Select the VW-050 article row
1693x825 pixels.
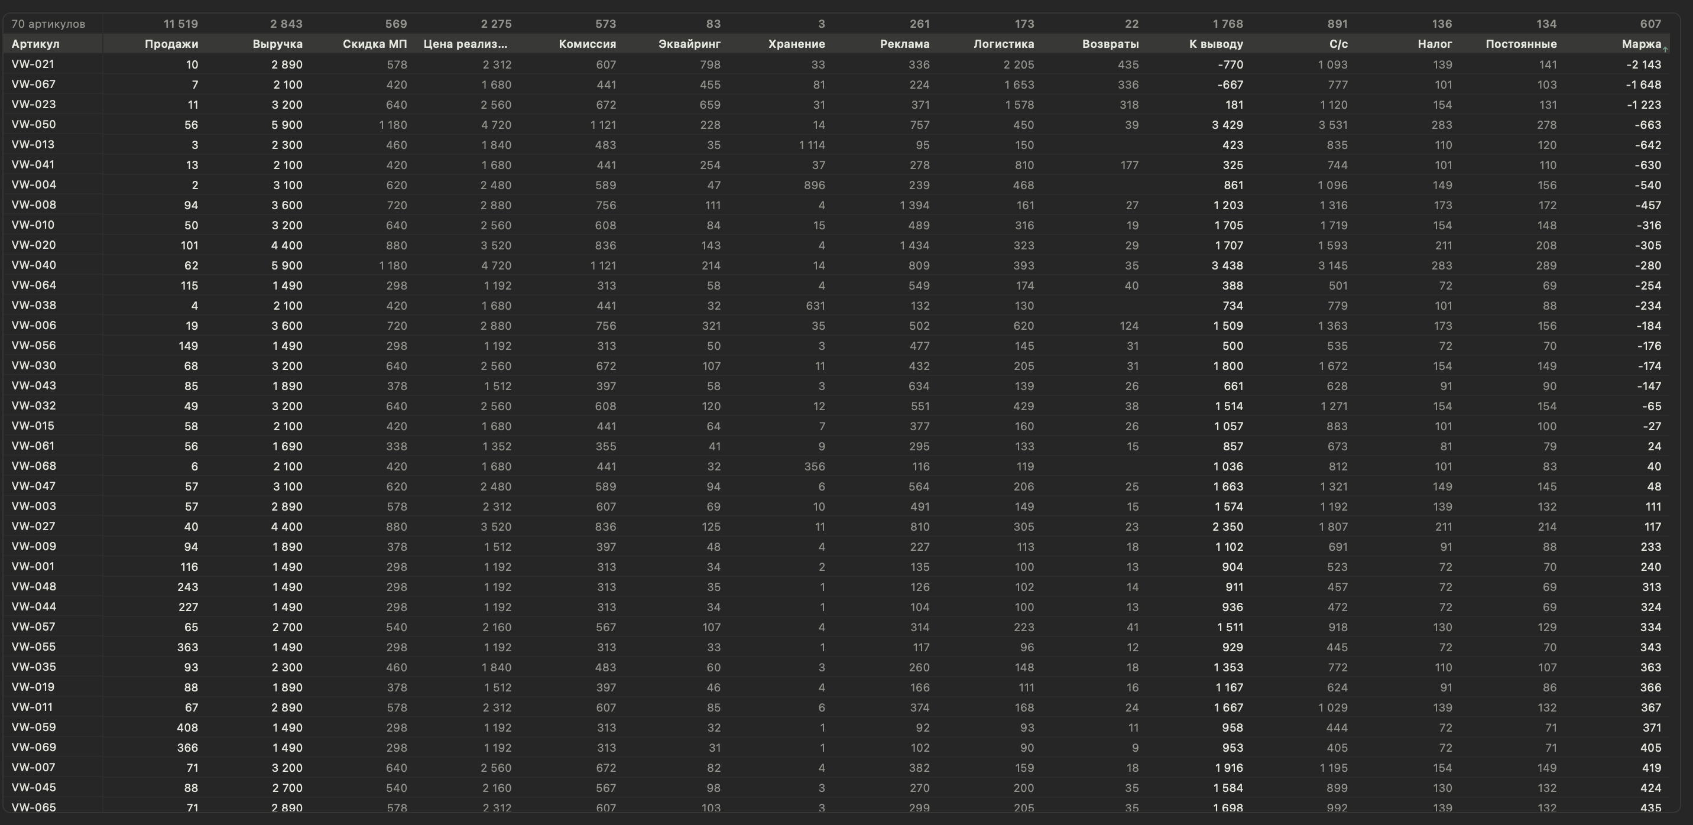tap(836, 125)
